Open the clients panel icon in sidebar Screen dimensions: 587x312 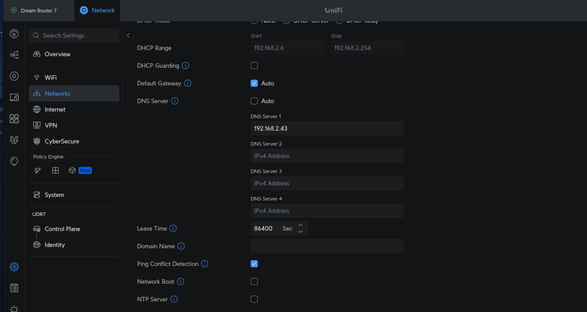point(14,119)
